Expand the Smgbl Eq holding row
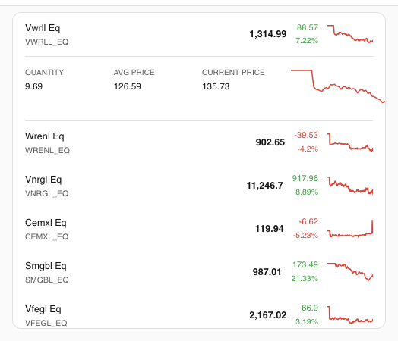Image resolution: width=398 pixels, height=341 pixels. coord(199,272)
